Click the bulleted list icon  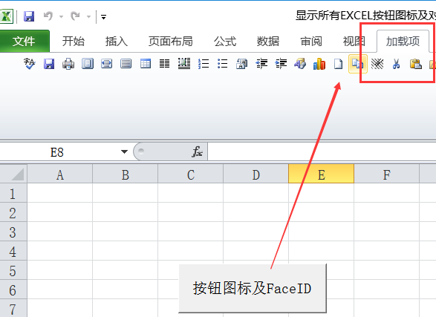click(223, 64)
